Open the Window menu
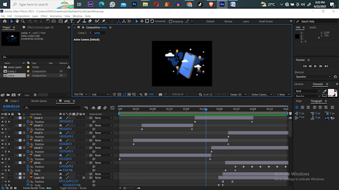The height and width of the screenshot is (190, 339). pyautogui.click(x=77, y=16)
